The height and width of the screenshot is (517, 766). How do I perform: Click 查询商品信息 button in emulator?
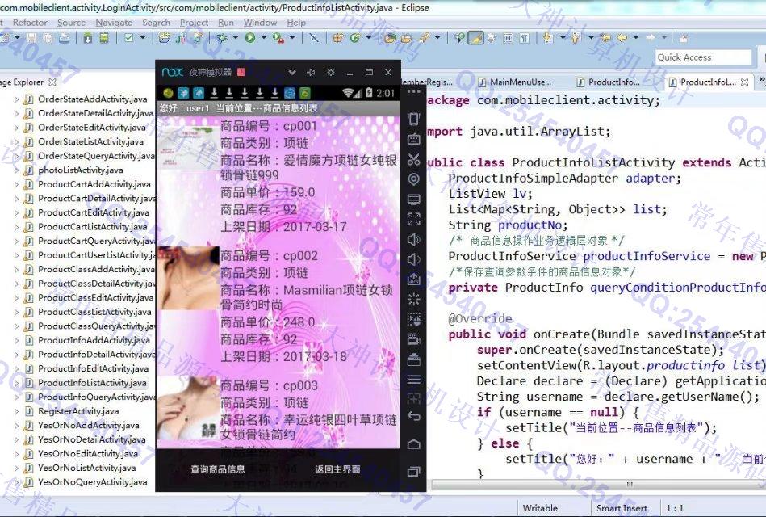click(x=218, y=469)
